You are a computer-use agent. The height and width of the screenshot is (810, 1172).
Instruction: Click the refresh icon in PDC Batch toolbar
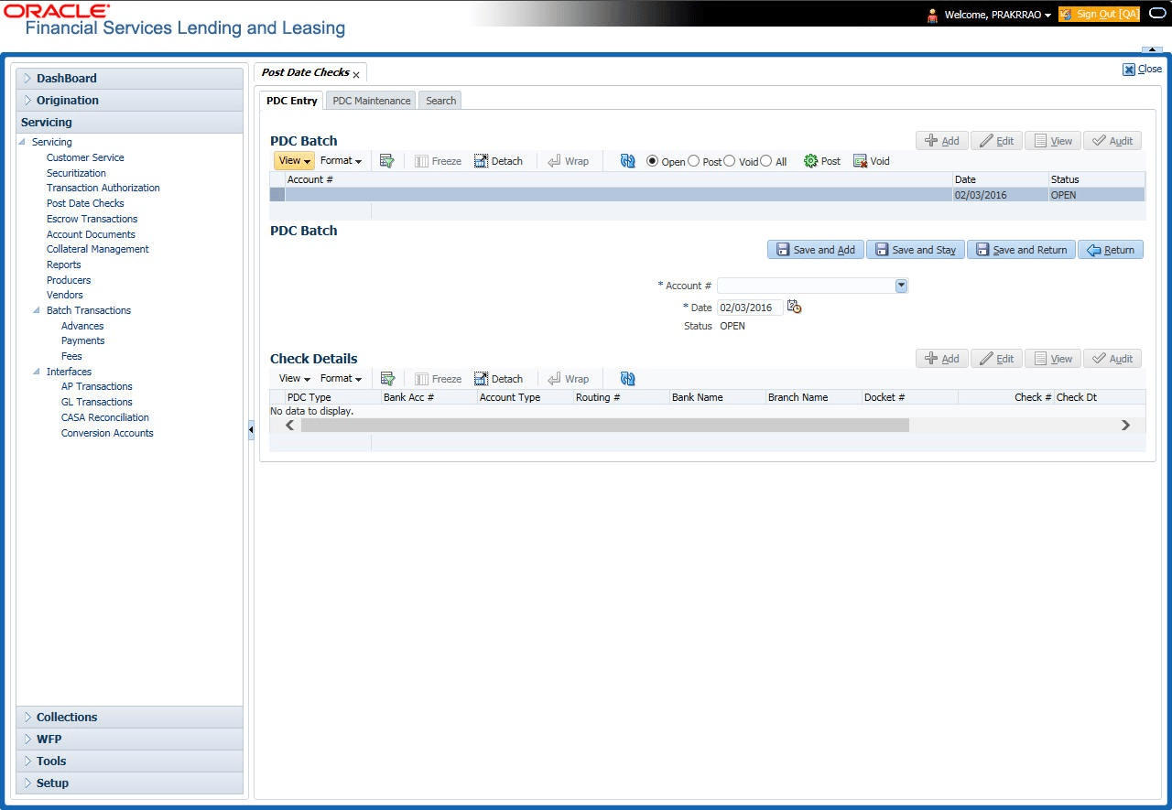627,161
